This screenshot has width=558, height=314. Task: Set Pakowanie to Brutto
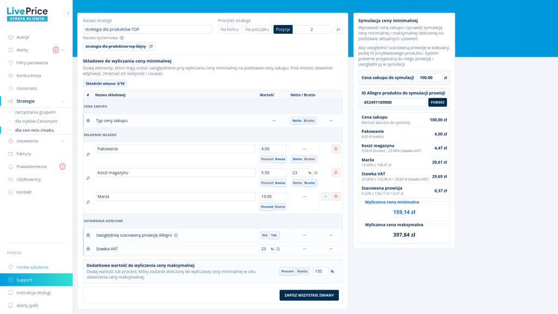(310, 159)
